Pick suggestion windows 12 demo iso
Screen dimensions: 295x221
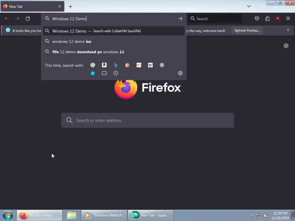[114, 41]
